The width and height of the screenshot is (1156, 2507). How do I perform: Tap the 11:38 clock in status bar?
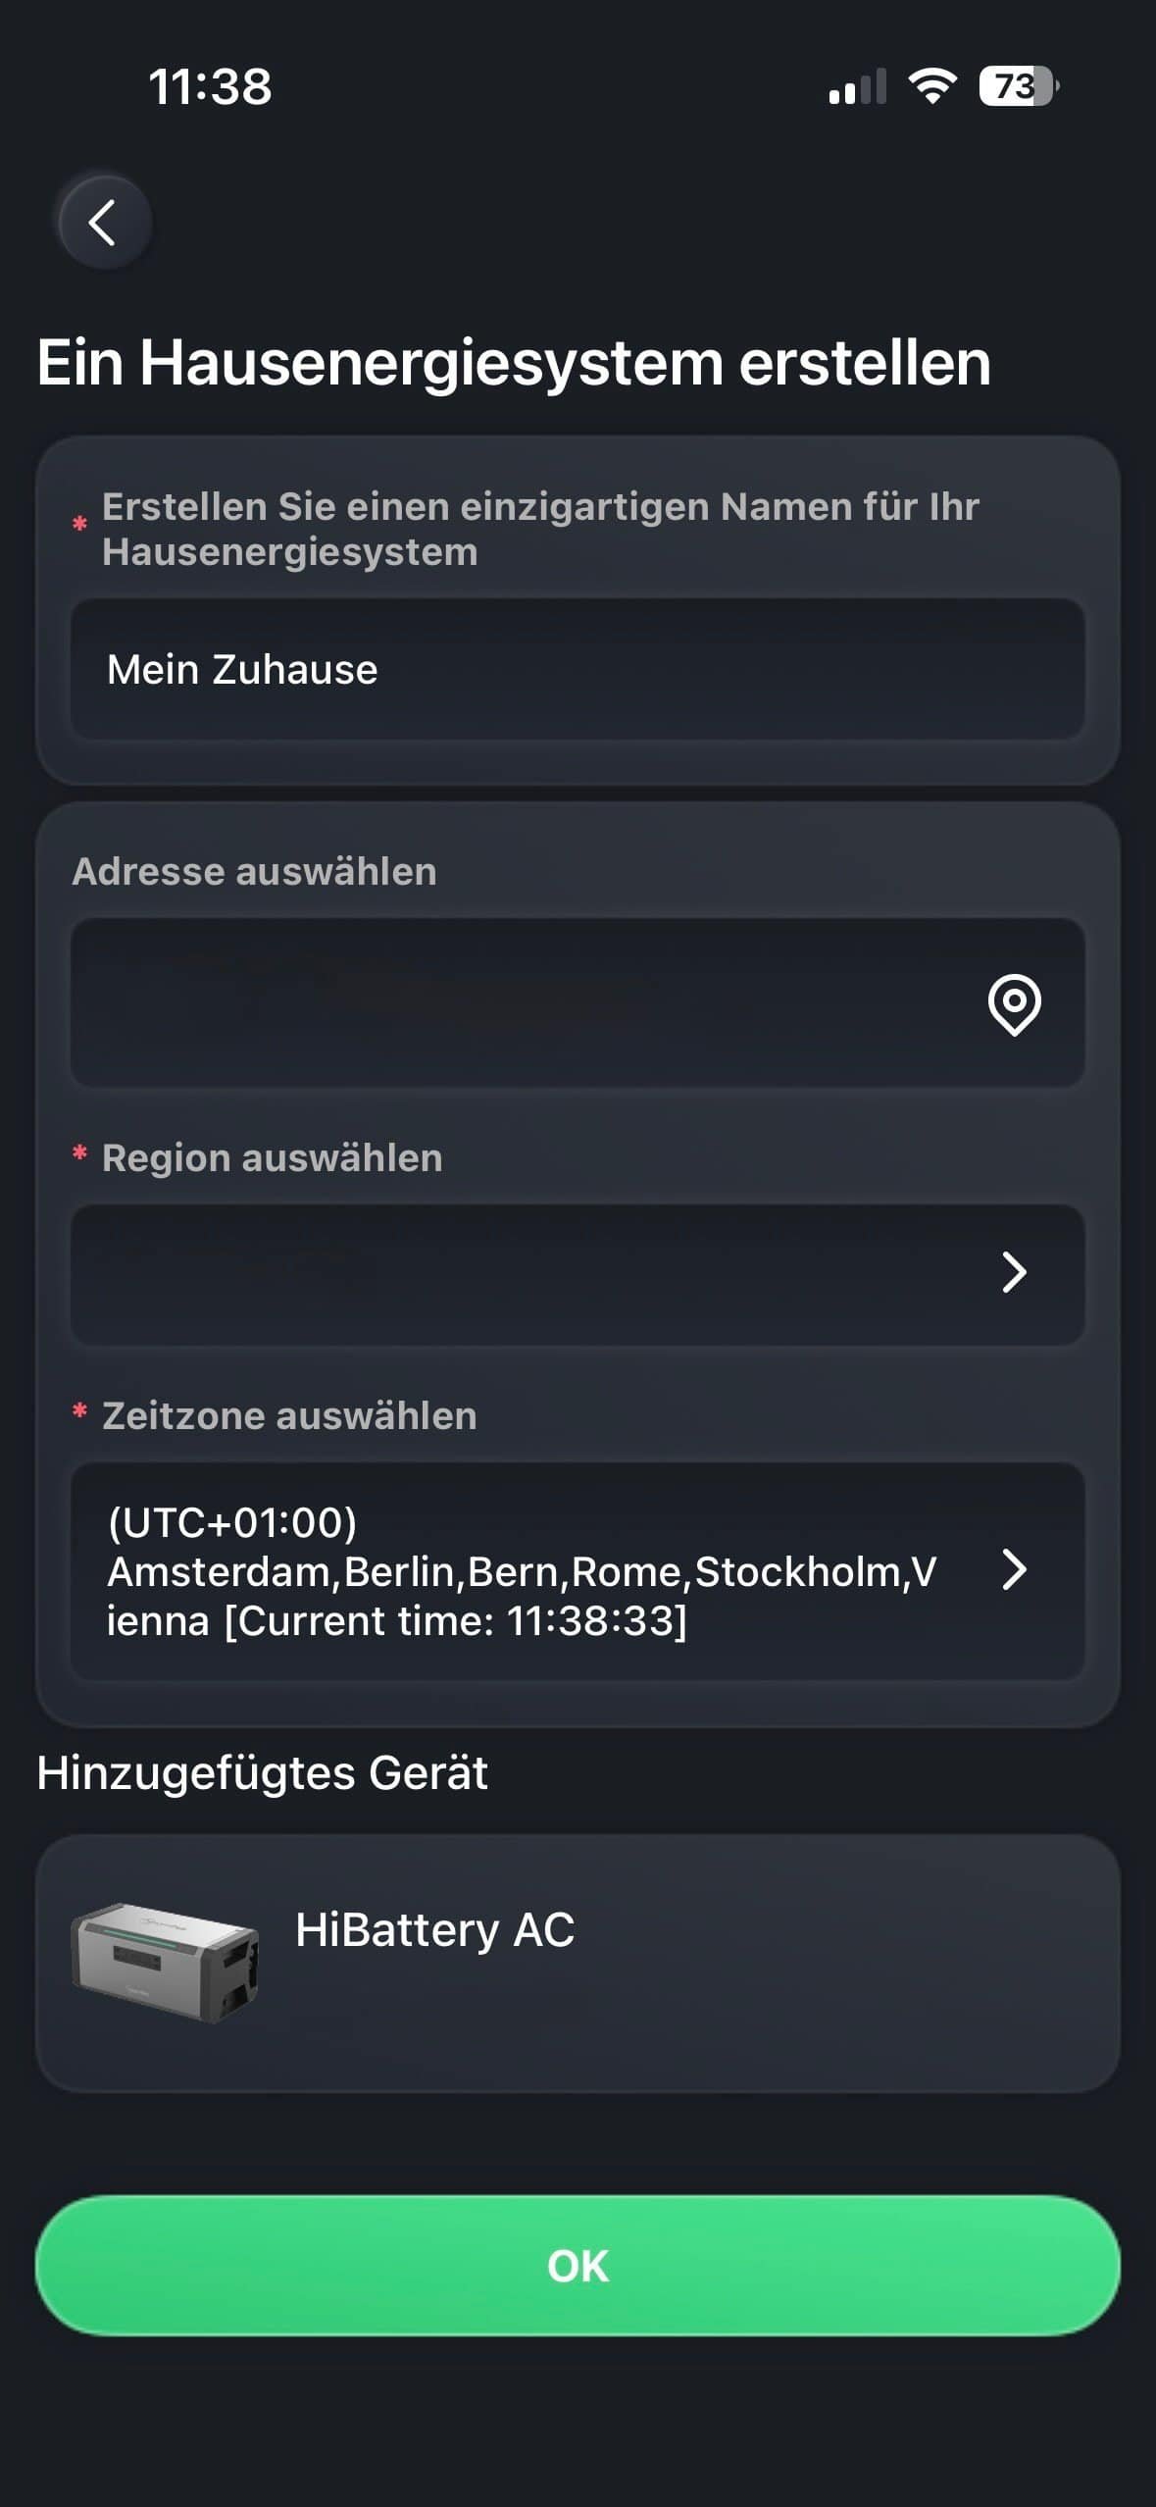210,86
